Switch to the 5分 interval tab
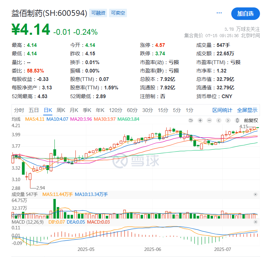 point(177,110)
